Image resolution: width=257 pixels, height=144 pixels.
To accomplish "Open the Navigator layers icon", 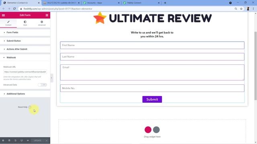I will 9,140.
